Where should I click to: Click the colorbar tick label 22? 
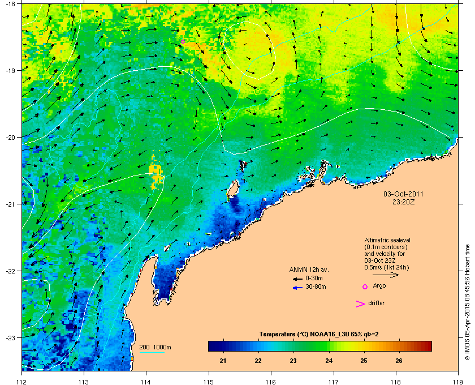point(258,361)
